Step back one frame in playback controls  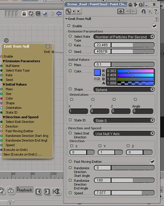[39, 192]
